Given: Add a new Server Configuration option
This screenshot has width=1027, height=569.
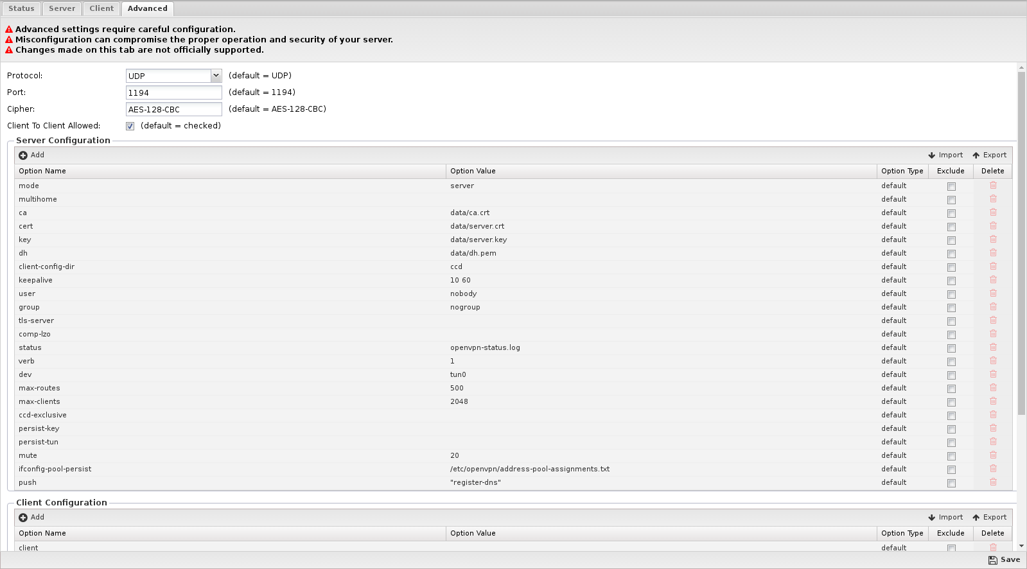Looking at the screenshot, I should click(31, 155).
